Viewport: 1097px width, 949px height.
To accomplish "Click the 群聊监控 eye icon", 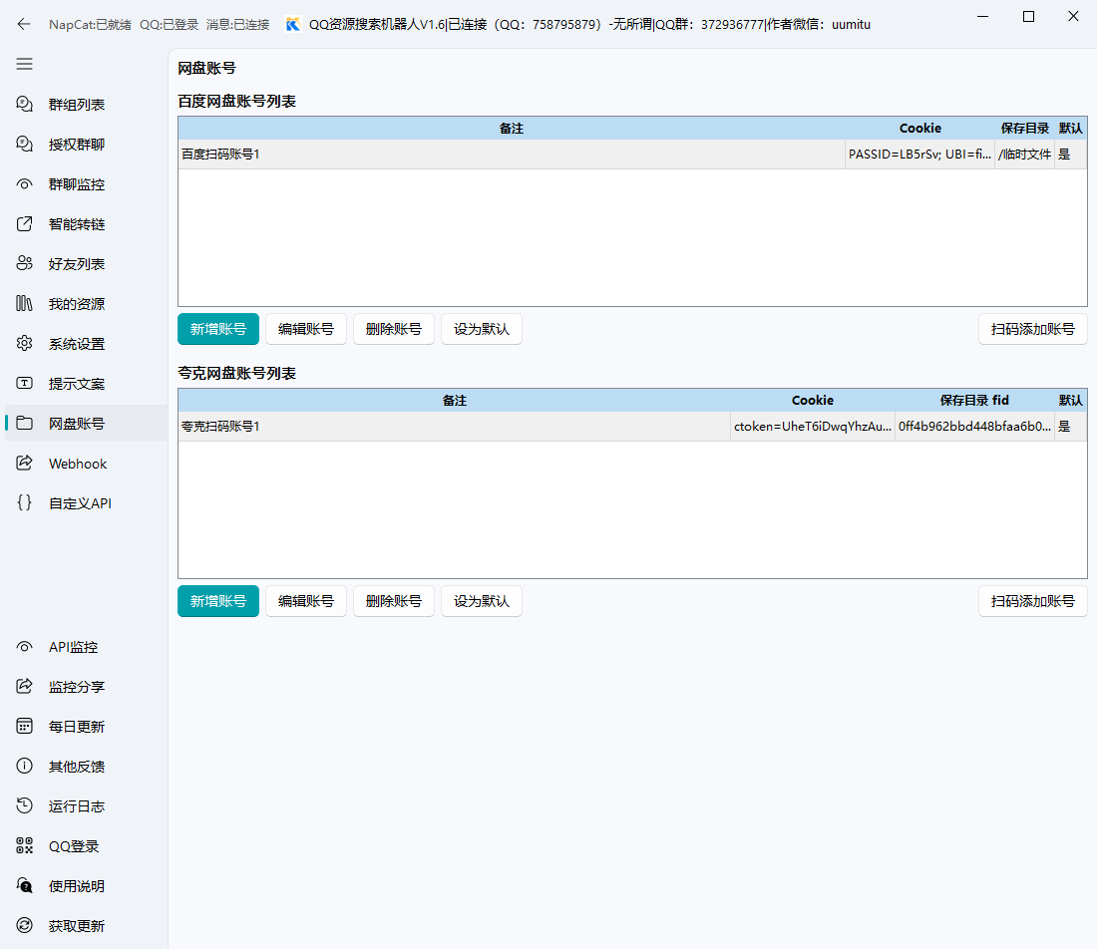I will click(25, 184).
